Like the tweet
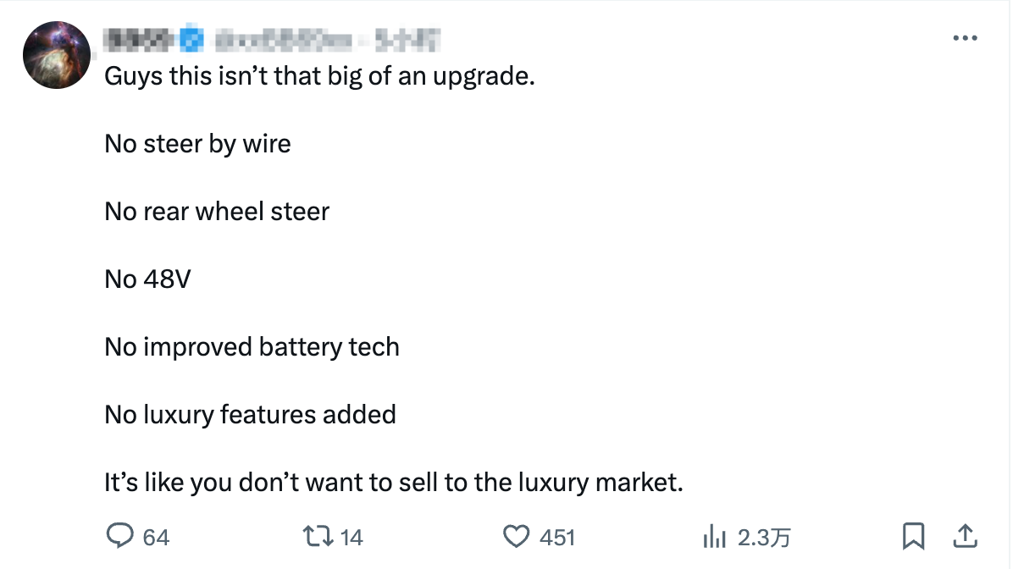Viewport: 1013px width, 569px height. (516, 537)
